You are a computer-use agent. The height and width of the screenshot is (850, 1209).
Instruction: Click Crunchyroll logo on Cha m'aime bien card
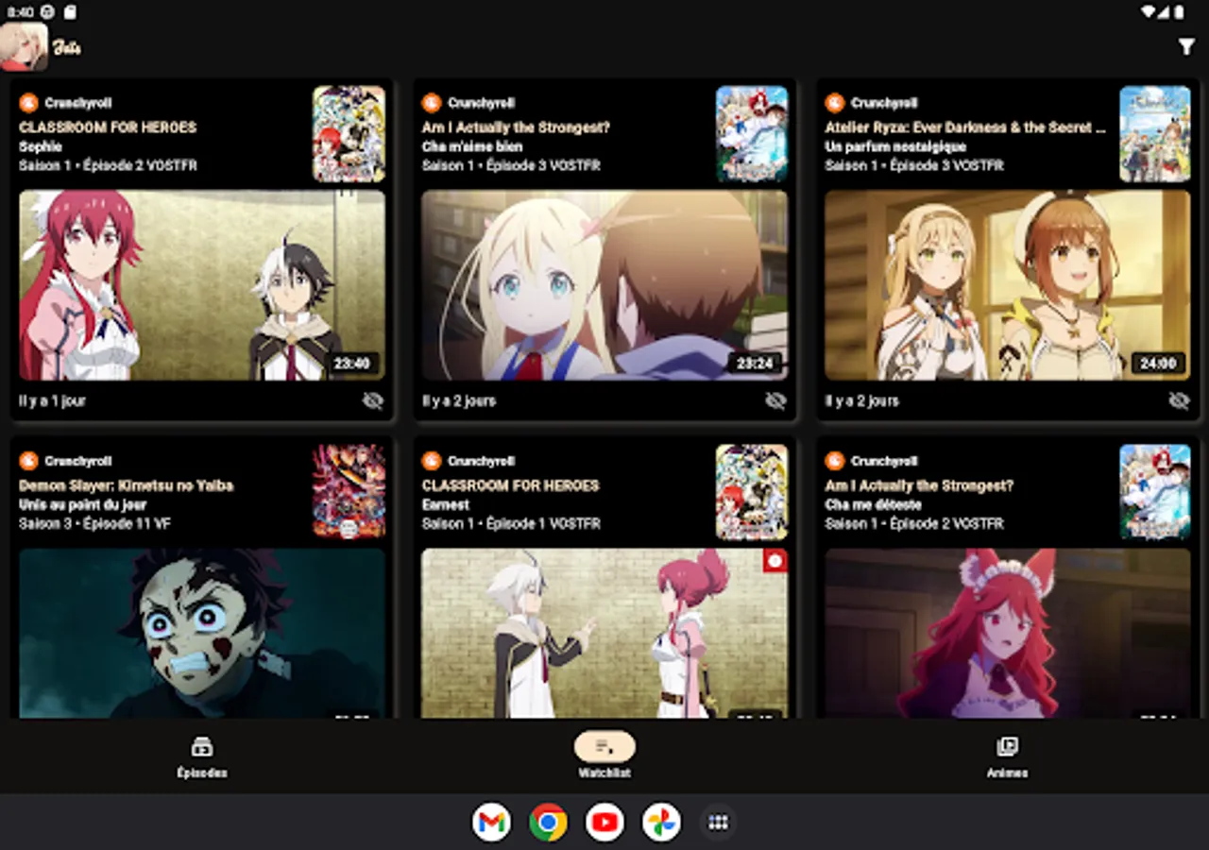point(432,103)
